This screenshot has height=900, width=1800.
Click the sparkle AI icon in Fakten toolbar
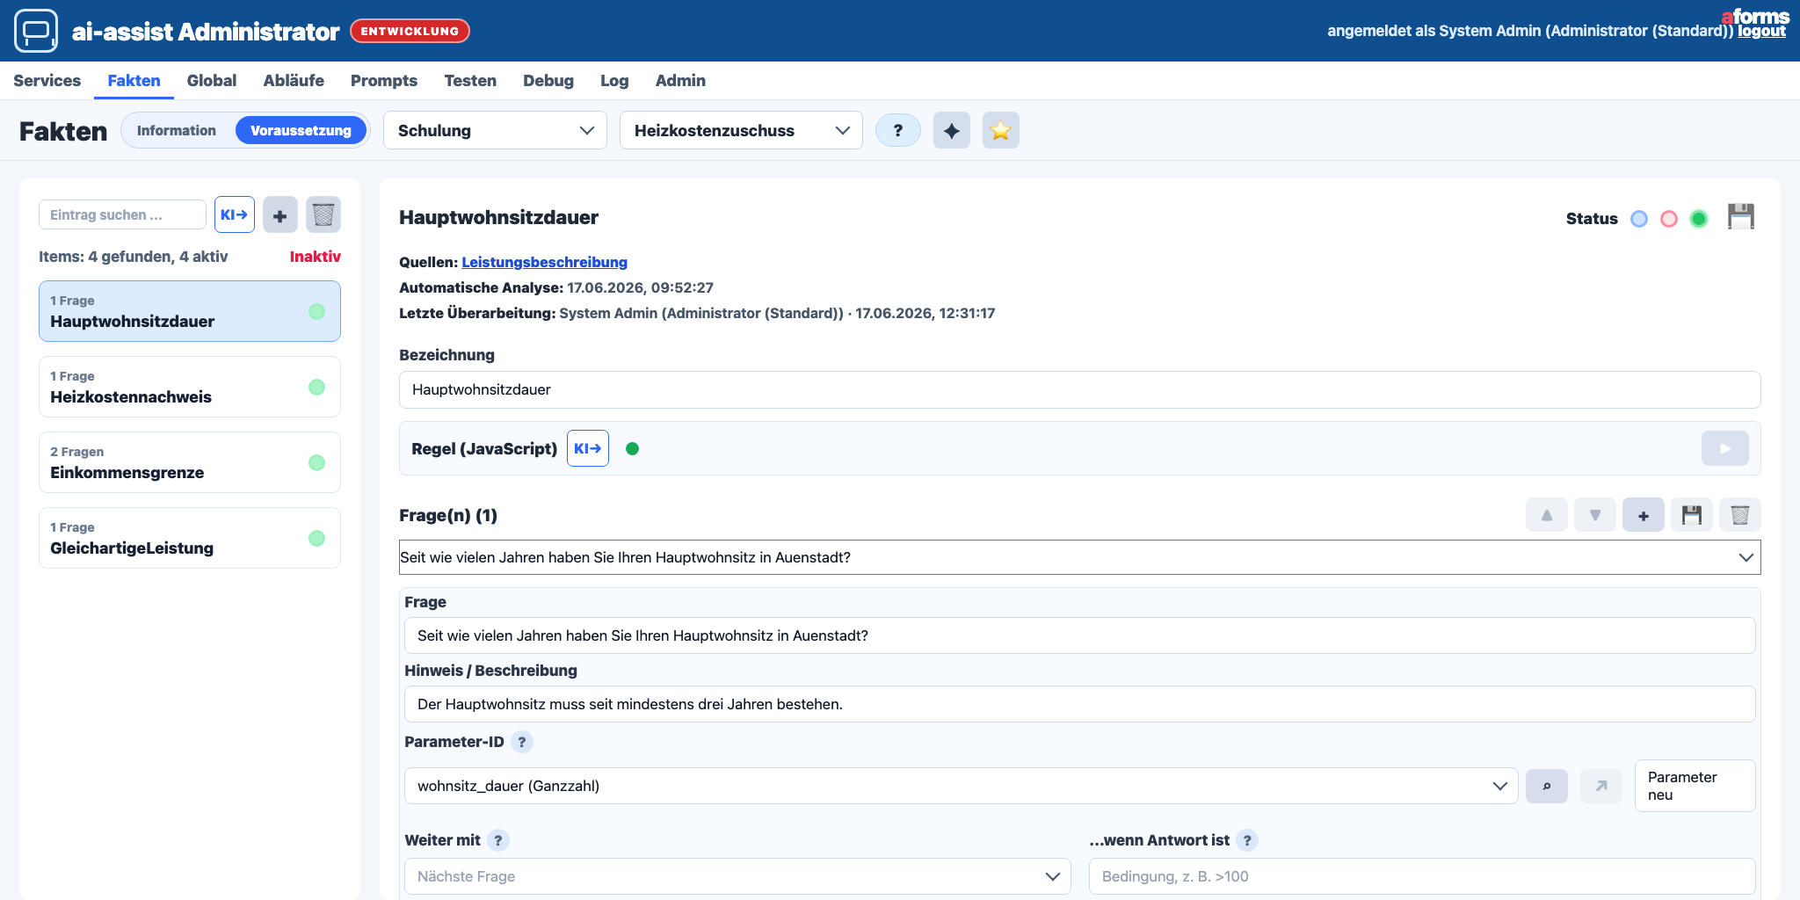tap(951, 130)
